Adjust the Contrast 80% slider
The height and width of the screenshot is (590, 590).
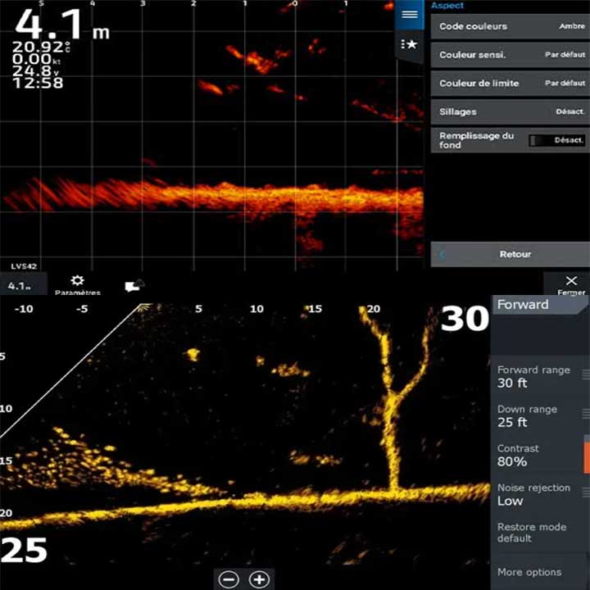[539, 455]
